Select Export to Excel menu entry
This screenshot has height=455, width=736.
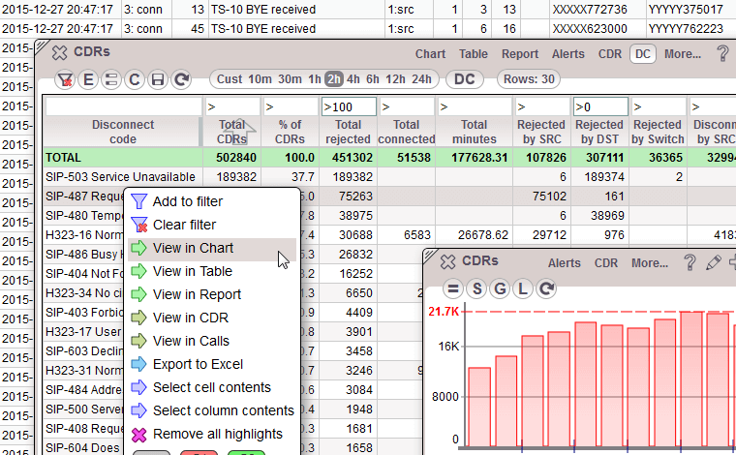click(x=198, y=364)
